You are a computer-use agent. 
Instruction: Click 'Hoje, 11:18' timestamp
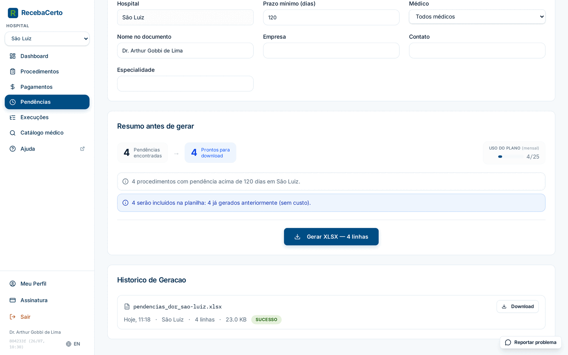[x=137, y=320]
